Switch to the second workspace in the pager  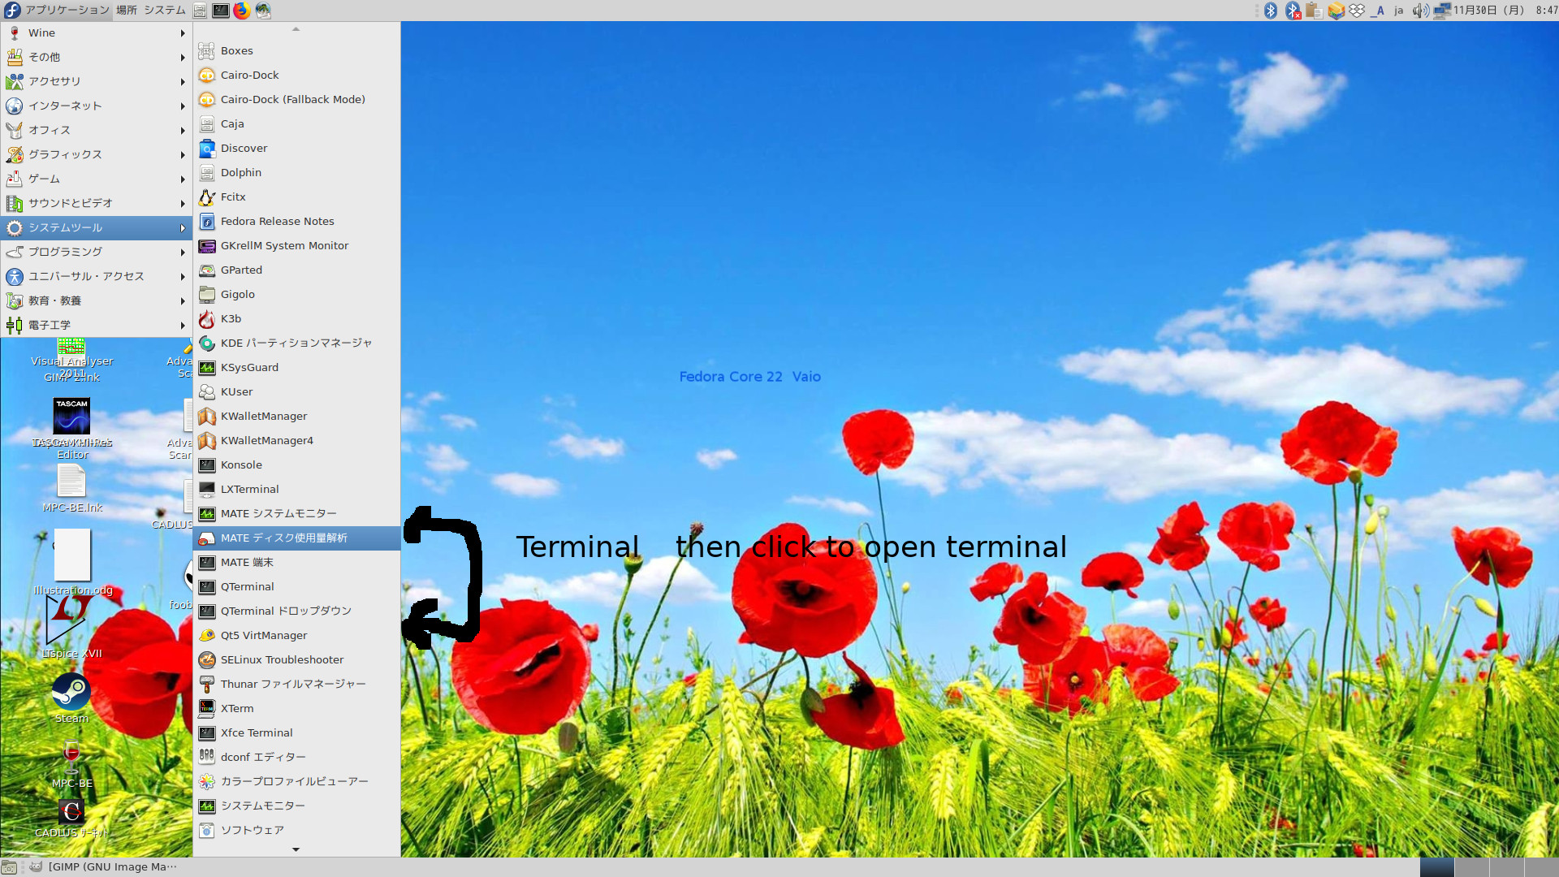pyautogui.click(x=1471, y=867)
